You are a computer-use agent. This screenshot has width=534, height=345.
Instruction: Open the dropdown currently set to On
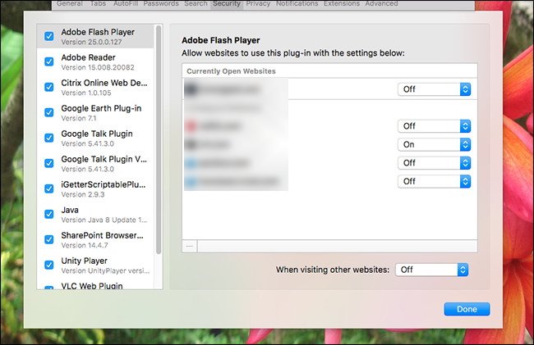coord(435,145)
